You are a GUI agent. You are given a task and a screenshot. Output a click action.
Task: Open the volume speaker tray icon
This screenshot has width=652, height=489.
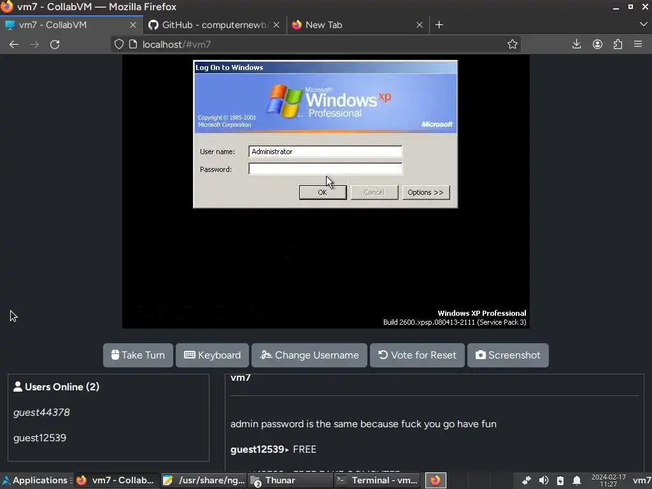click(544, 481)
